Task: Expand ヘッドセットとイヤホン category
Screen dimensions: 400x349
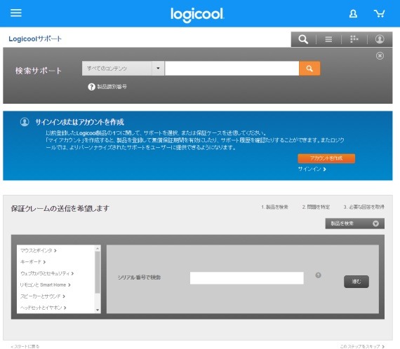Action: (43, 308)
